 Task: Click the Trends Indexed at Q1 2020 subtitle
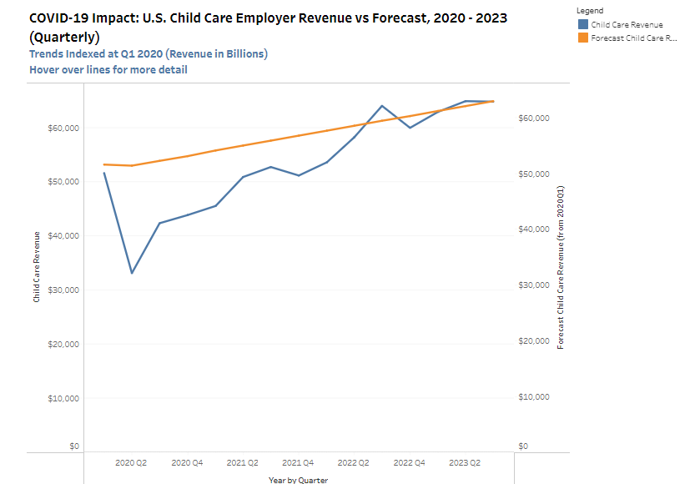coord(149,54)
